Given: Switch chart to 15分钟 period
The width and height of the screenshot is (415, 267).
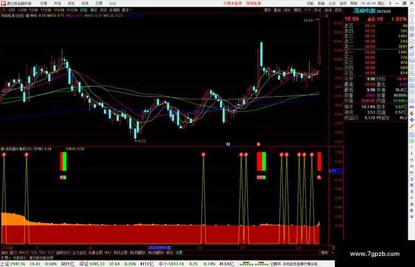Looking at the screenshot, I should click(x=46, y=10).
